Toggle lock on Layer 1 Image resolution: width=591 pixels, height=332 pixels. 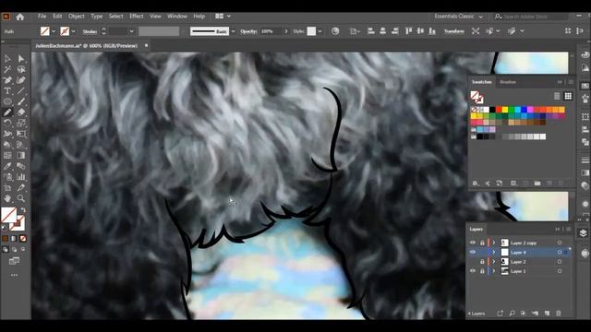coord(482,271)
